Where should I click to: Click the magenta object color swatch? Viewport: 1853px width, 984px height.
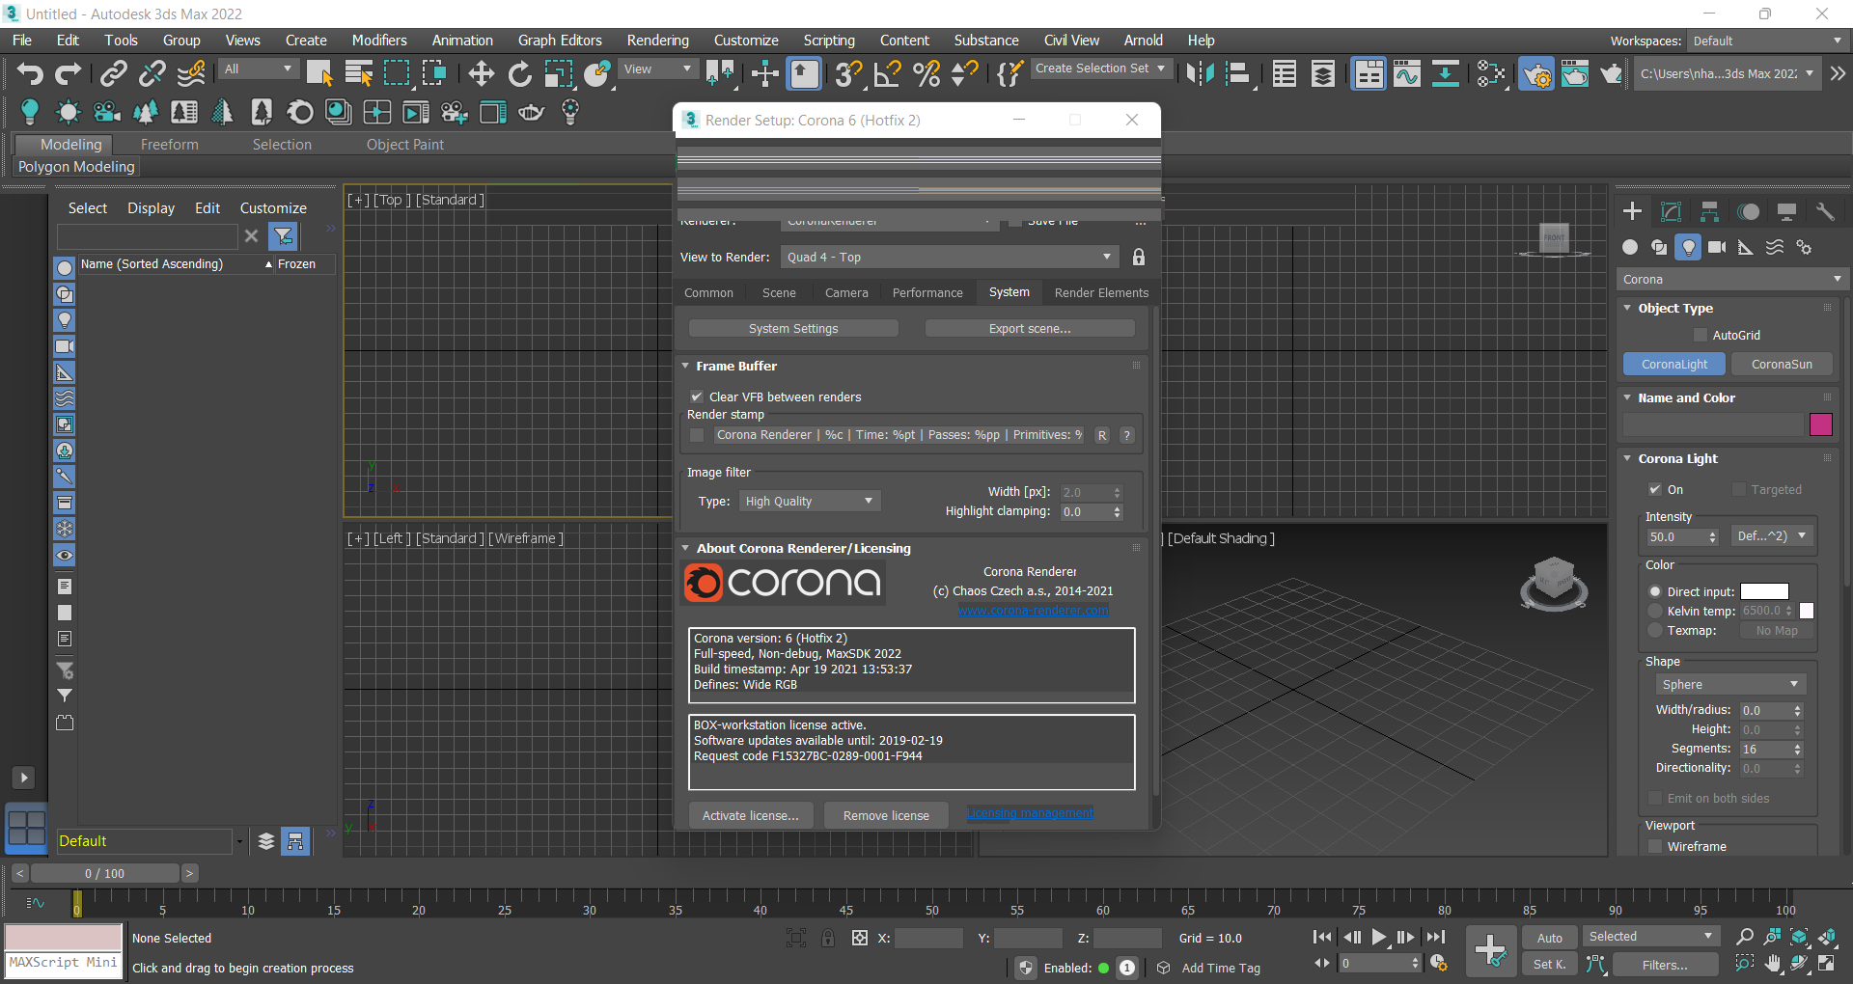(1820, 424)
